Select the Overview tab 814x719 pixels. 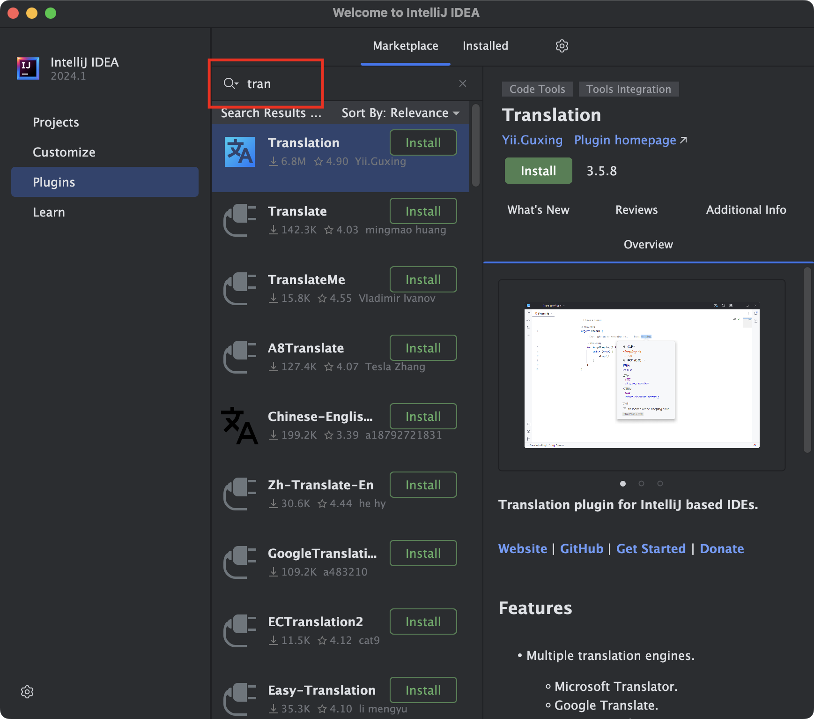coord(648,245)
